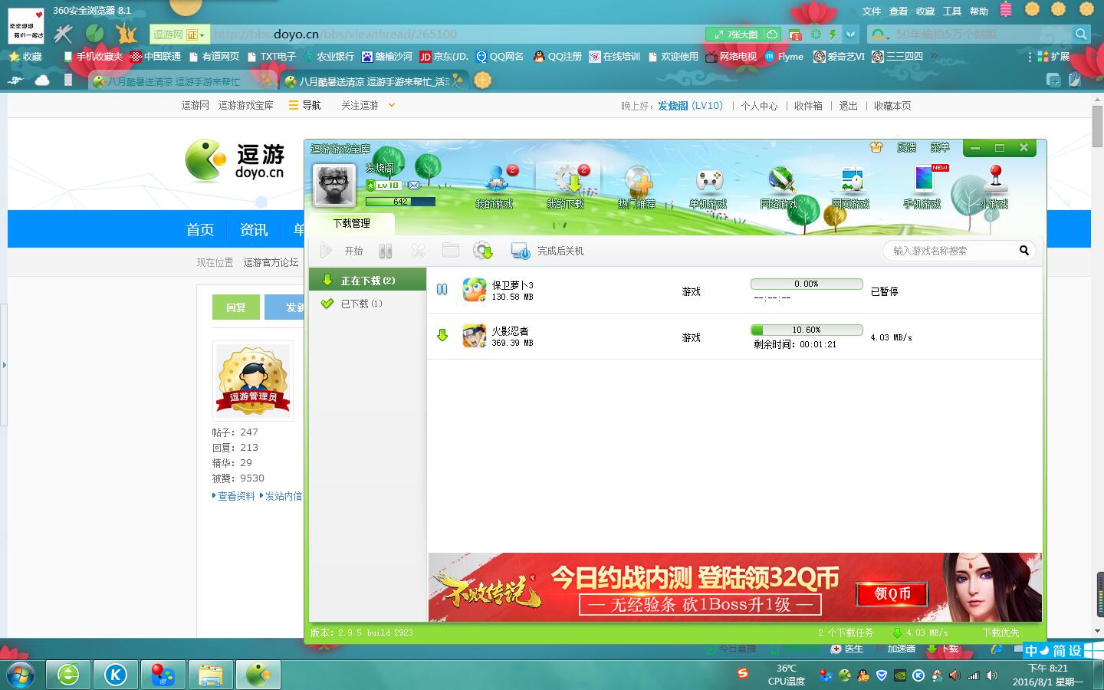Toggle 完成后关机 shutdown after completion
1104x690 pixels.
(x=547, y=251)
